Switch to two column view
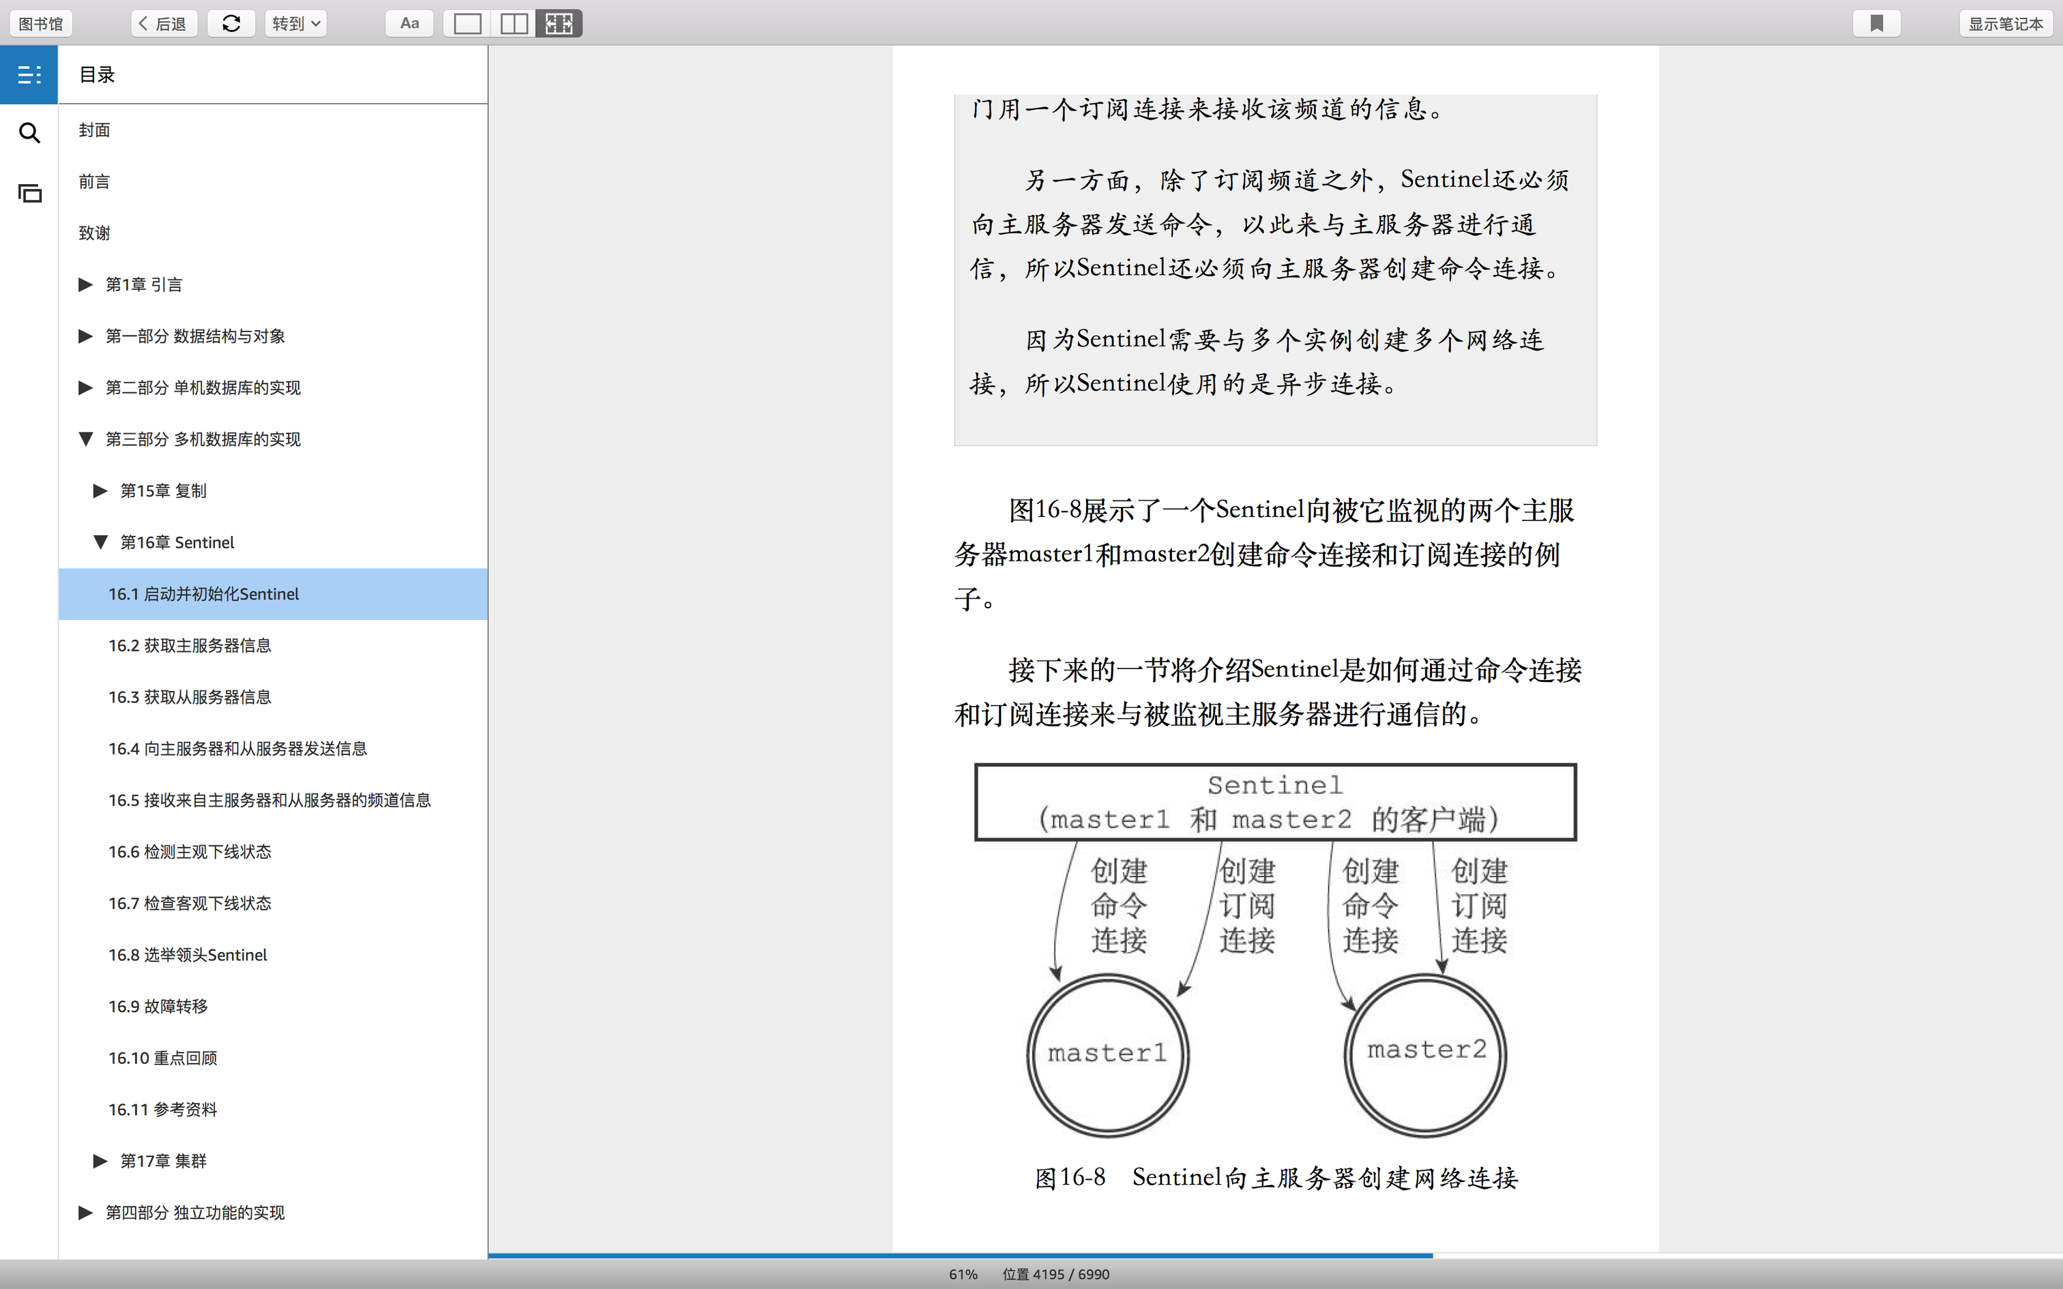 [513, 24]
